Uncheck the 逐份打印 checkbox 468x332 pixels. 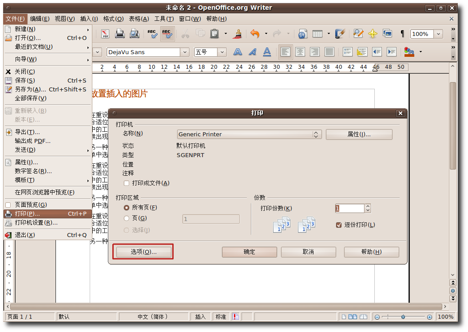[339, 225]
